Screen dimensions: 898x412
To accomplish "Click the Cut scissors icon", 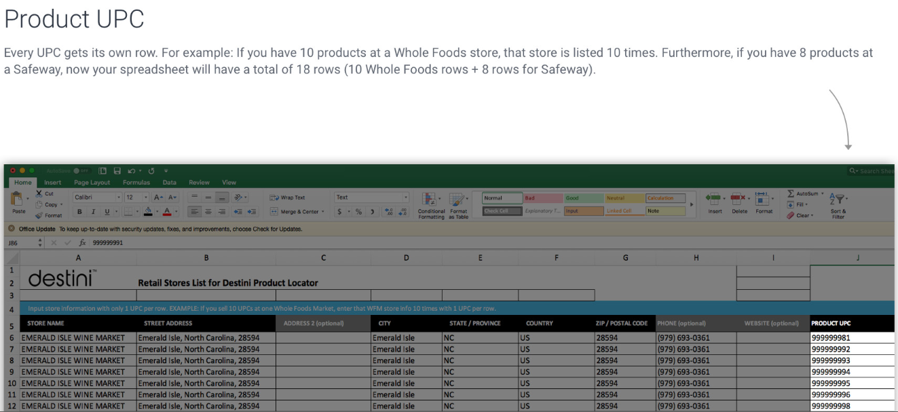I will (39, 194).
